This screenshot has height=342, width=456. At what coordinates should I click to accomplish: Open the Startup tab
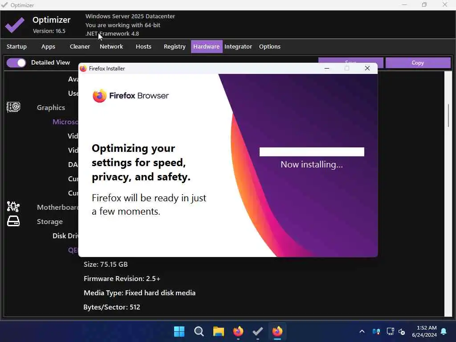tap(16, 46)
